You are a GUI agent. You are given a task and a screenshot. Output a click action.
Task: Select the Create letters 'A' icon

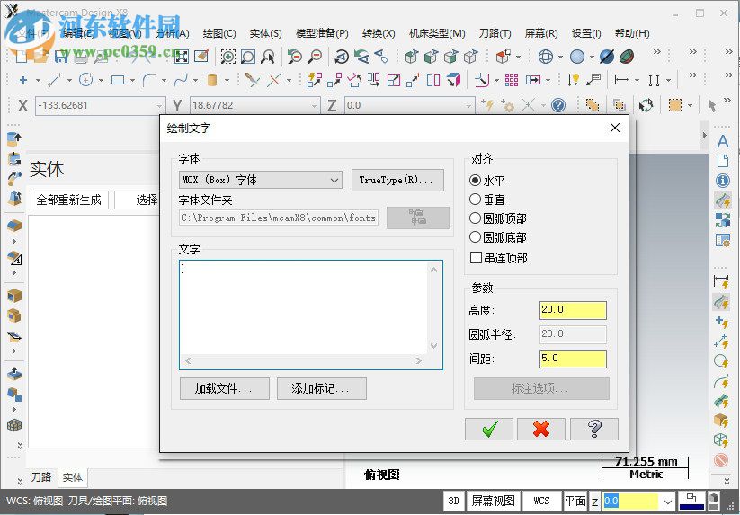(723, 141)
